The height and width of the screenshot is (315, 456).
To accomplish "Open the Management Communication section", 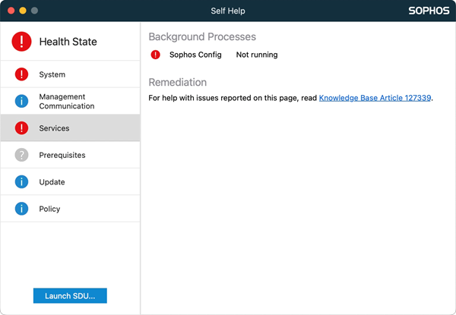I will [70, 101].
